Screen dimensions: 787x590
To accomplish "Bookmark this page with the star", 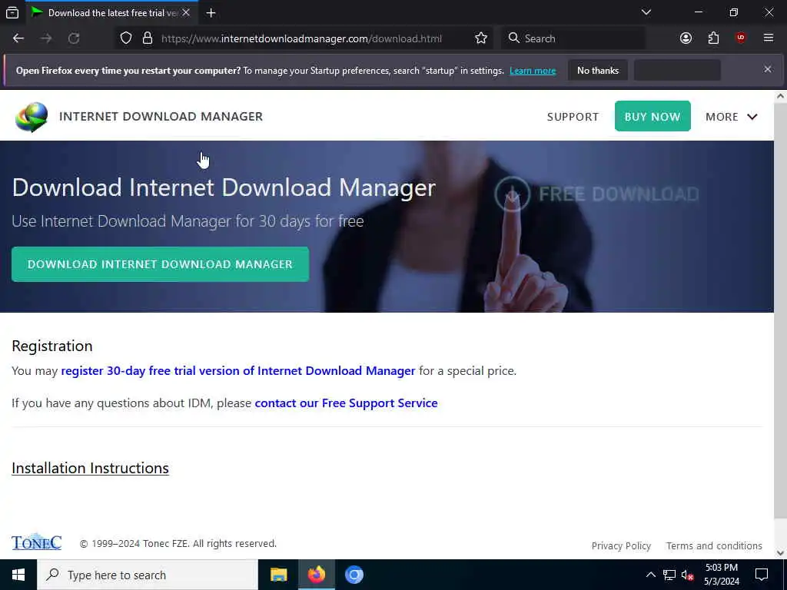I will coord(481,38).
